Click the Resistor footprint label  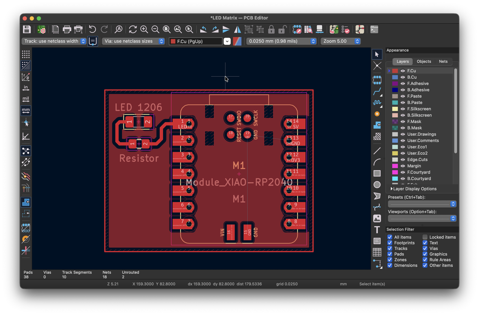[139, 158]
